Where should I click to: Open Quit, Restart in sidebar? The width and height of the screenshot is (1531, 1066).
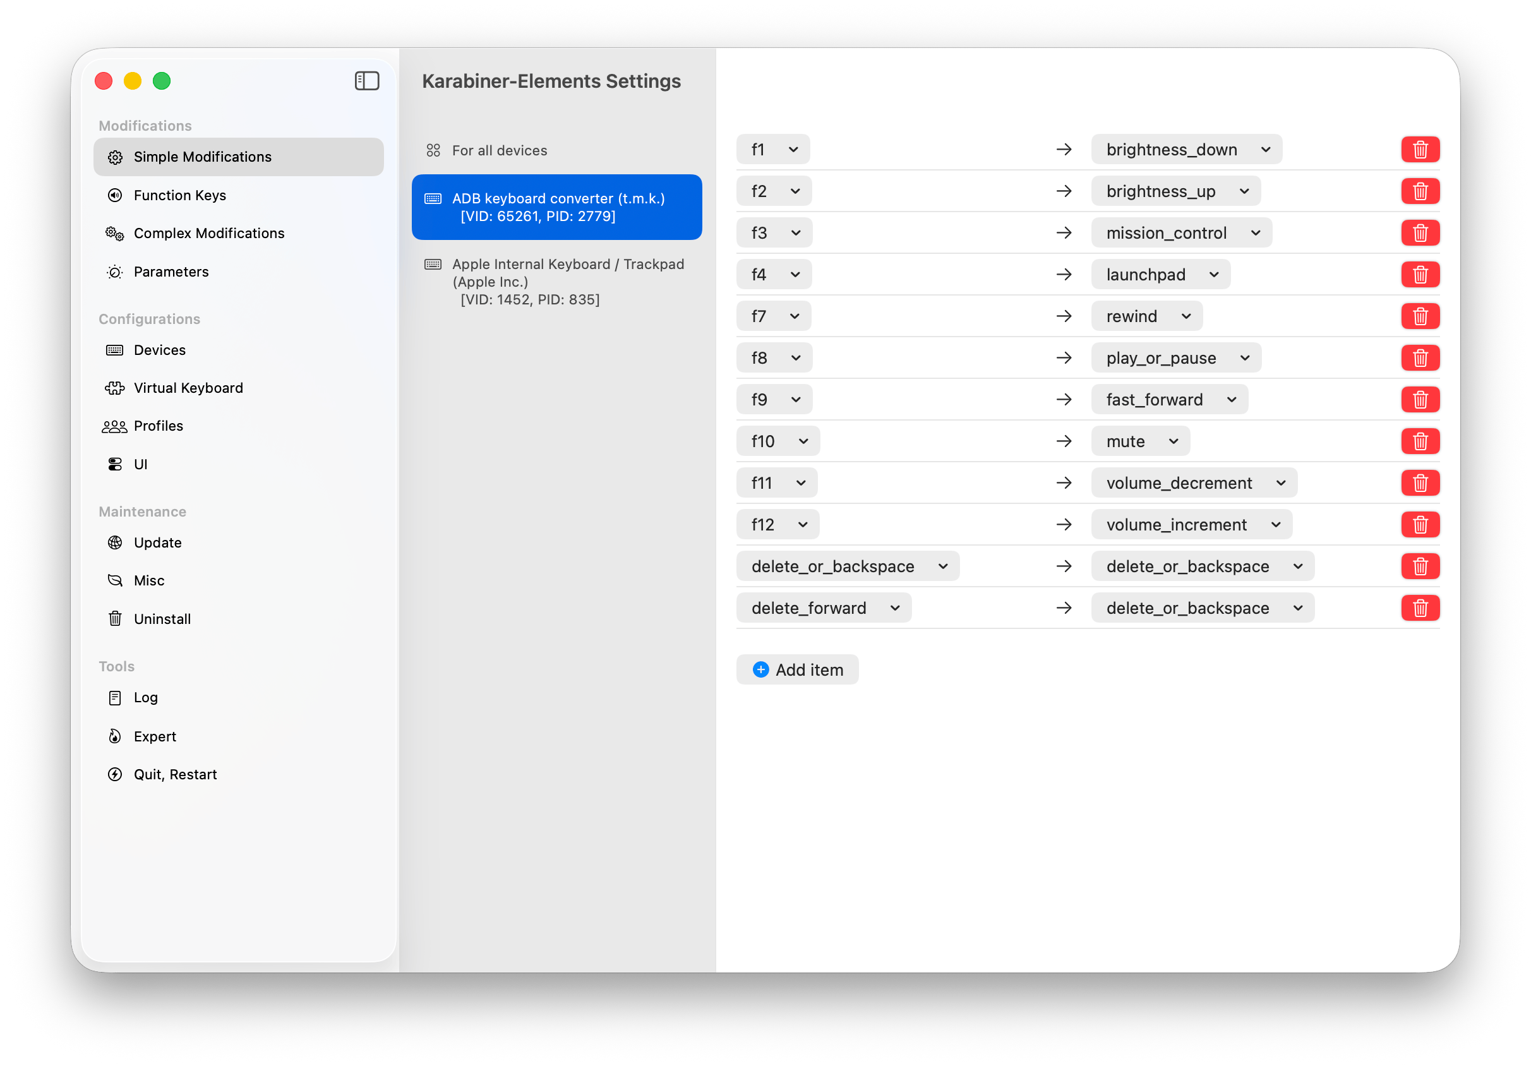pos(175,774)
